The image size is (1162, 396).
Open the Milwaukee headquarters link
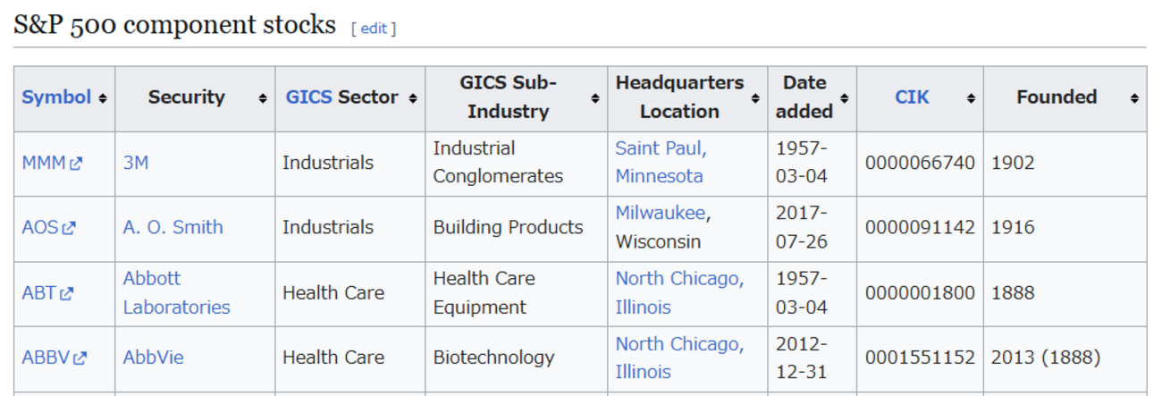tap(661, 213)
